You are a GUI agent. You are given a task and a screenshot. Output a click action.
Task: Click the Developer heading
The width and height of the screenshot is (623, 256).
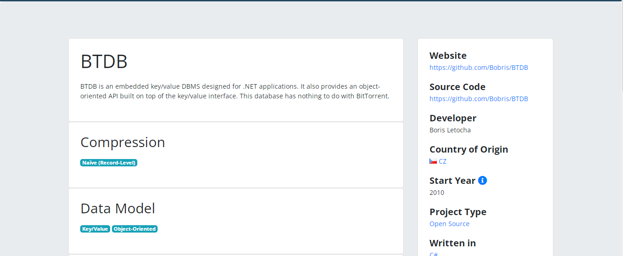pos(453,118)
